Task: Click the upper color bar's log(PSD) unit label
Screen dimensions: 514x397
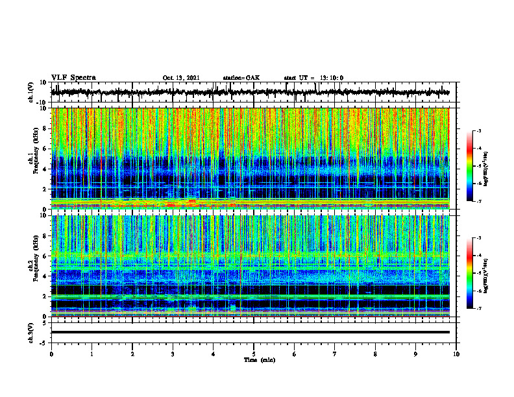Action: pos(485,169)
